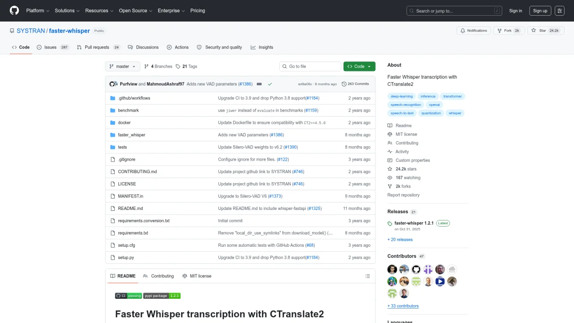Open the 263 Commits history
574x323 pixels.
(355, 84)
